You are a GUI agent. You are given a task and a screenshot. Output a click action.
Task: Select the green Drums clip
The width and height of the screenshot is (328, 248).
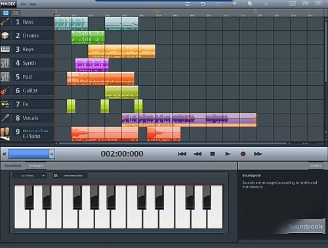(88, 37)
